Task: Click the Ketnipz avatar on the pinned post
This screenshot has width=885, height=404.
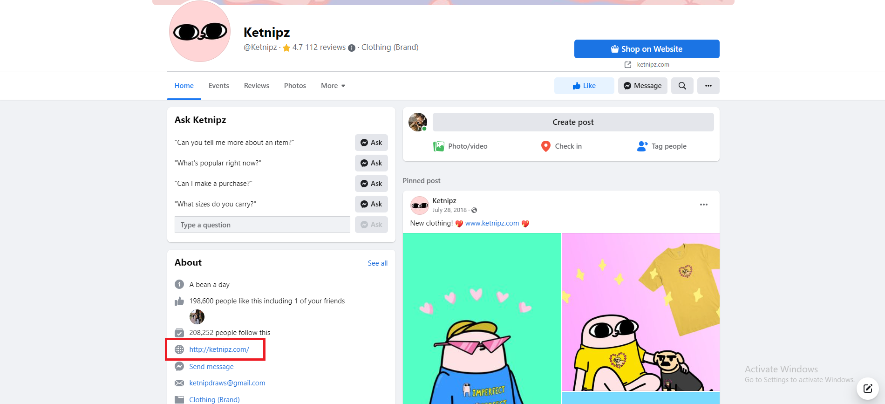Action: coord(420,205)
